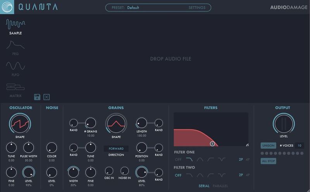Select Filter Two high-pass shape

tap(210, 175)
